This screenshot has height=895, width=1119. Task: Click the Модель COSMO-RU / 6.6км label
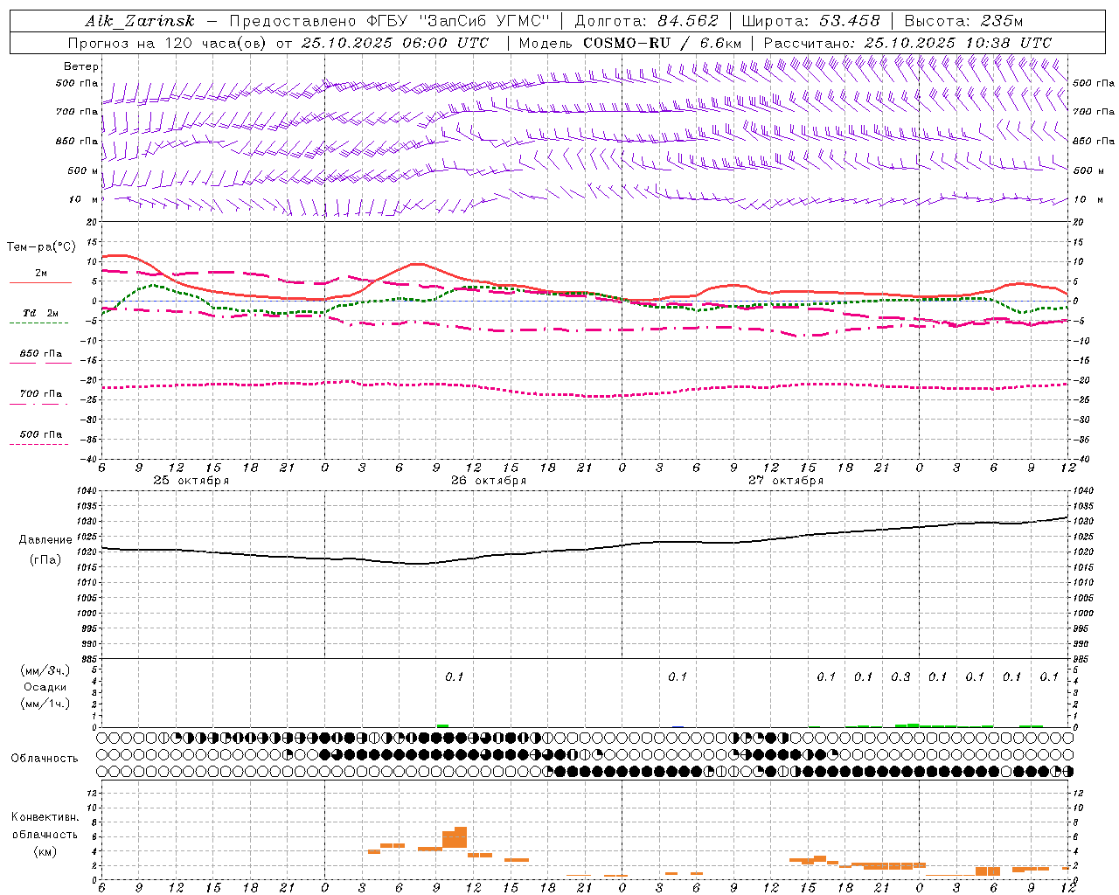[x=630, y=43]
